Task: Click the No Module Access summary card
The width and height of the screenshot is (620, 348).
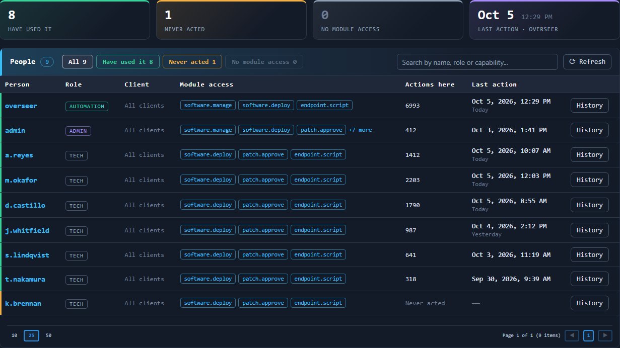Action: [x=388, y=20]
